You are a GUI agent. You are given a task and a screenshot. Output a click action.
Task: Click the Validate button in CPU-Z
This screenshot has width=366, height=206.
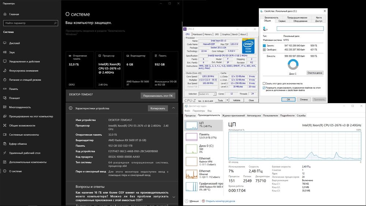tap(236, 100)
